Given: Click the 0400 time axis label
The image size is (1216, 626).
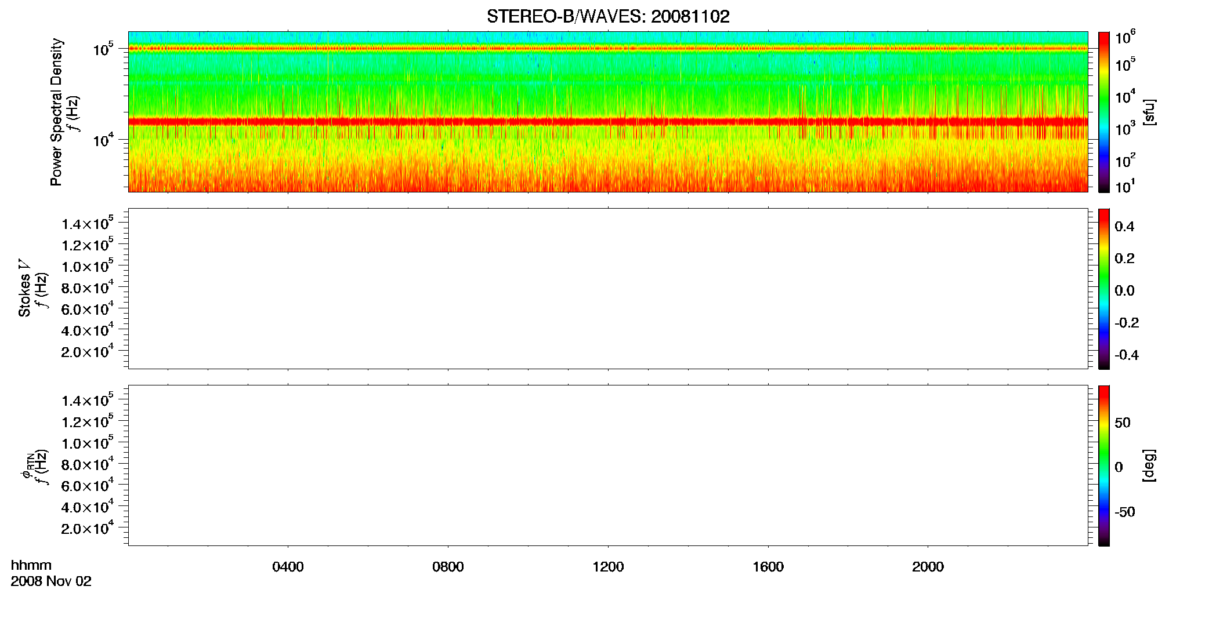Looking at the screenshot, I should coord(288,567).
